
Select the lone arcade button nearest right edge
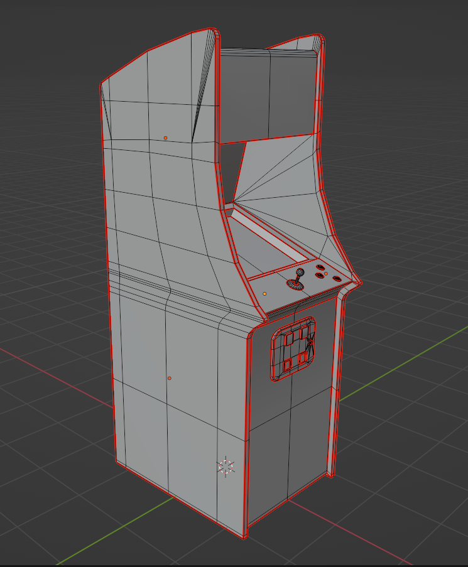(337, 278)
